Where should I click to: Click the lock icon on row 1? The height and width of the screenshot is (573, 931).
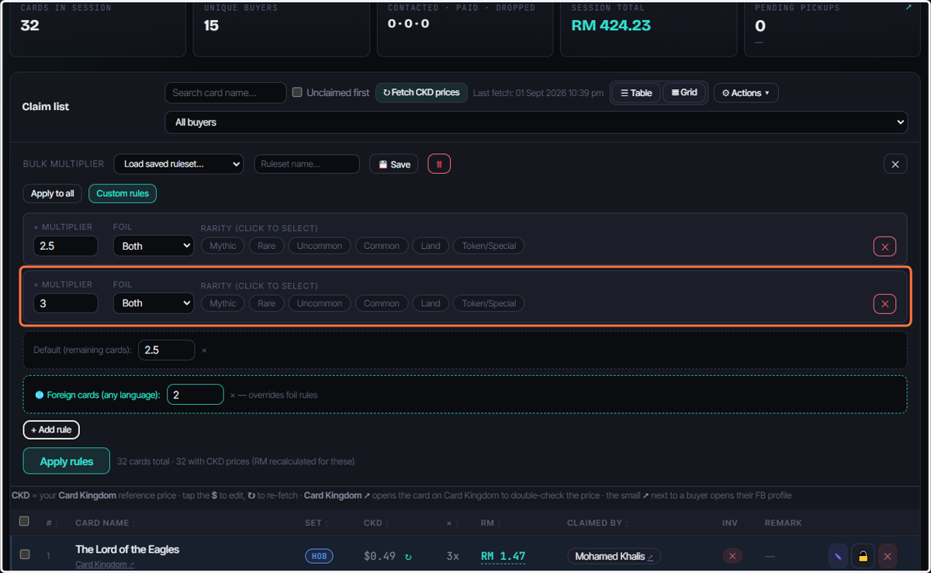pyautogui.click(x=863, y=556)
